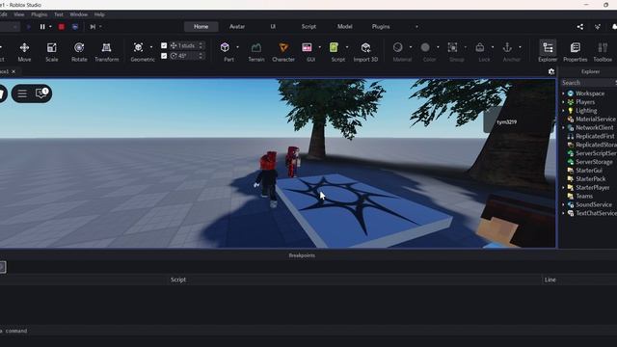617x347 pixels.
Task: Insert a new Part
Action: (225, 48)
